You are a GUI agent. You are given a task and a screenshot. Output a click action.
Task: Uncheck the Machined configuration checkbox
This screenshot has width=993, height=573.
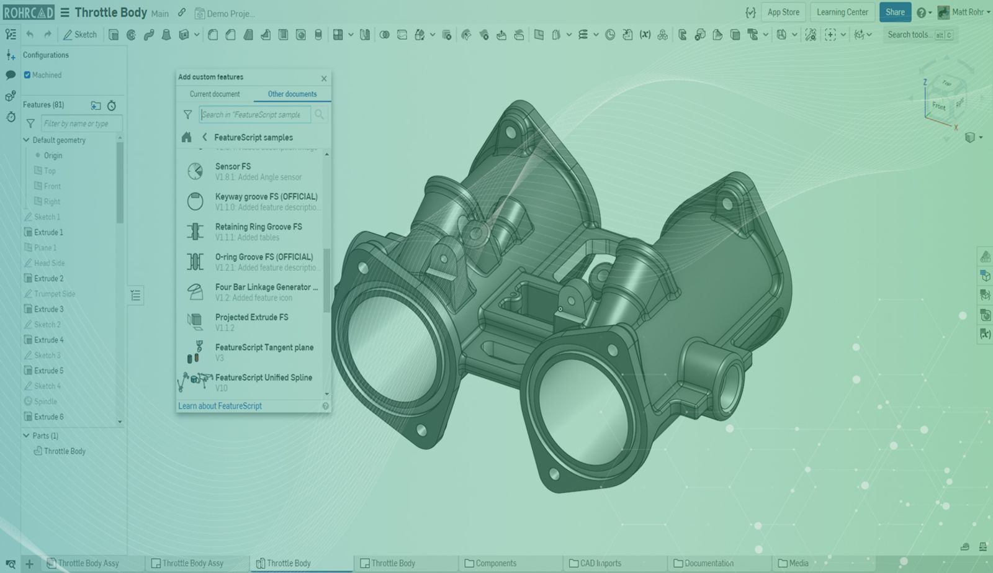coord(27,75)
